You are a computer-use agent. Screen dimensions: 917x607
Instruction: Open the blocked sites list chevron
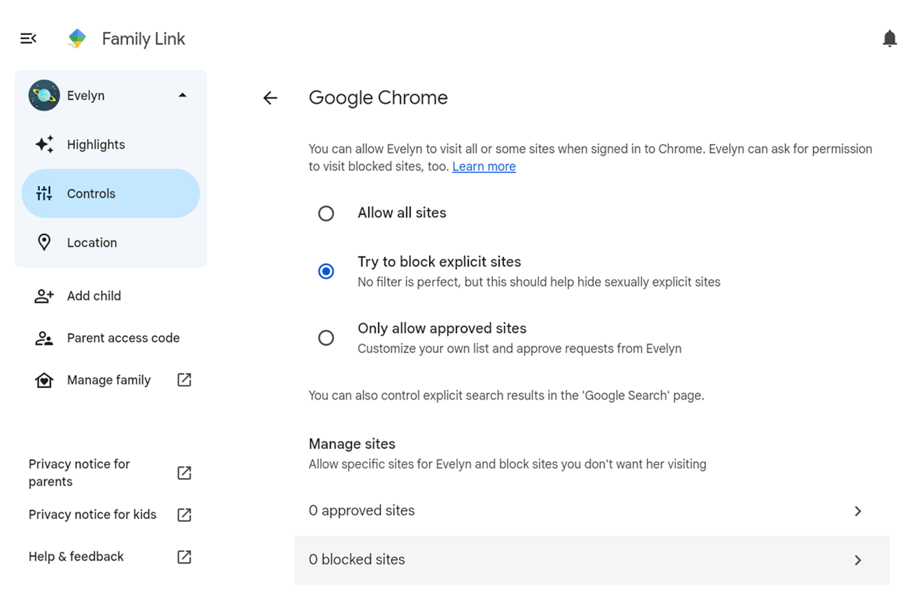[857, 560]
